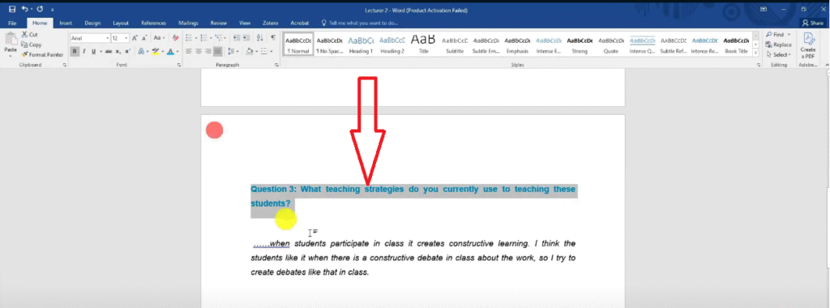Clear all formatting from selection
The image size is (830, 308).
click(176, 38)
